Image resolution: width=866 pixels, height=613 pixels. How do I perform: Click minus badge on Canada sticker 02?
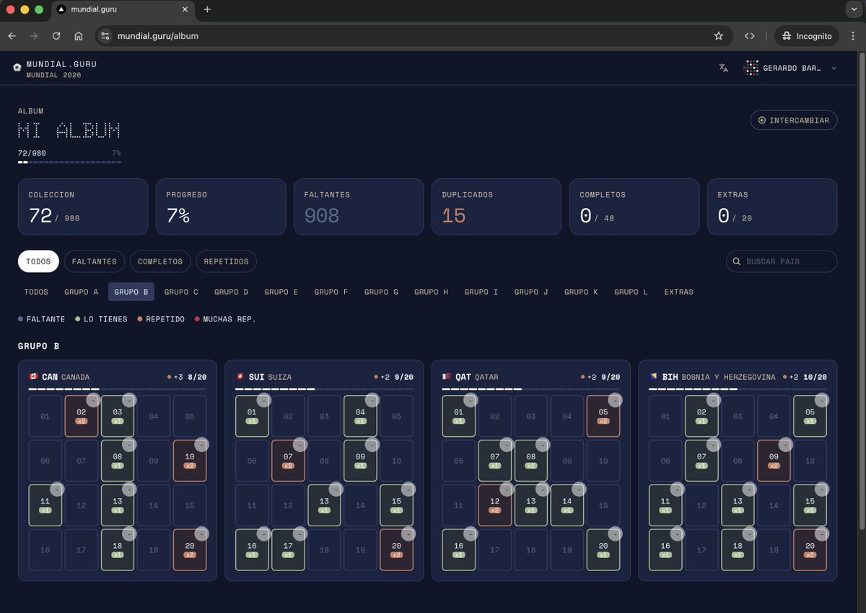coord(93,400)
